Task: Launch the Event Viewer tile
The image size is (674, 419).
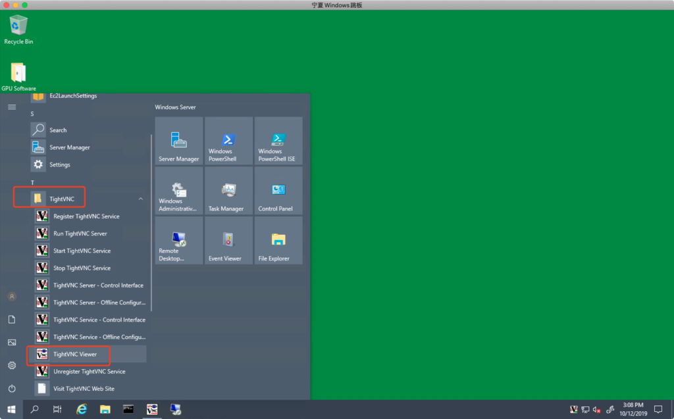Action: point(228,241)
